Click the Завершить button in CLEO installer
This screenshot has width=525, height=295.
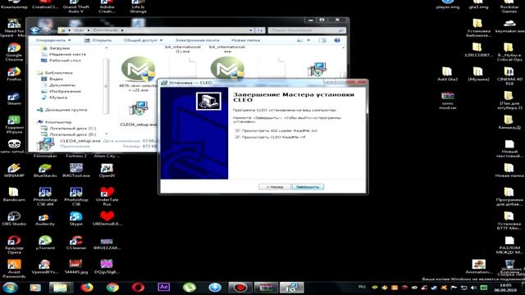(x=308, y=187)
